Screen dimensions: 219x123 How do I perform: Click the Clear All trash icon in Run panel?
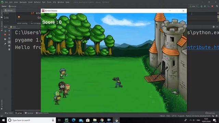tap(9, 49)
